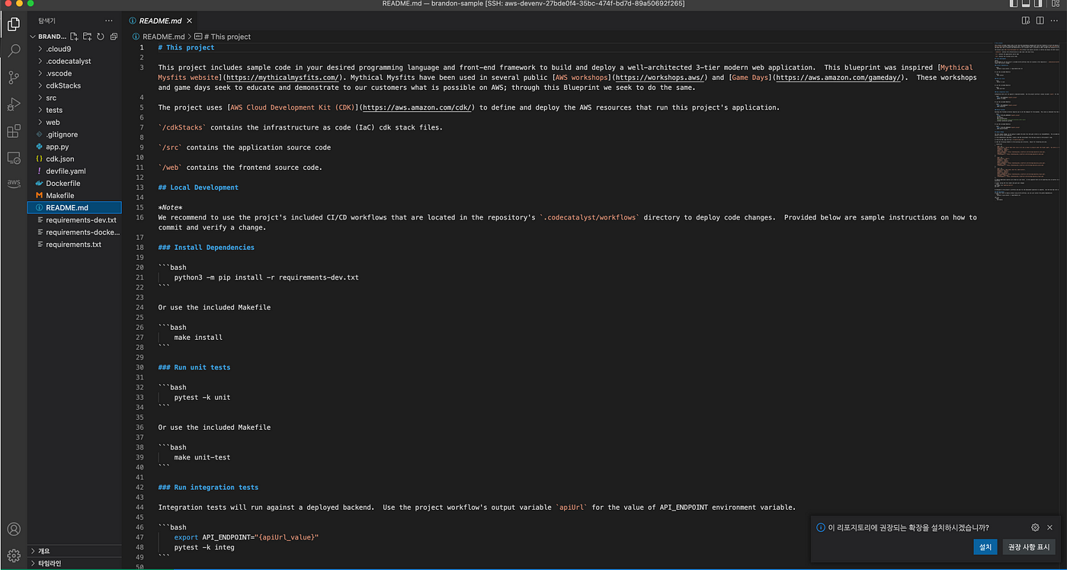Screen dimensions: 1067x570
Task: Open the Run and Debug view
Action: click(x=14, y=104)
